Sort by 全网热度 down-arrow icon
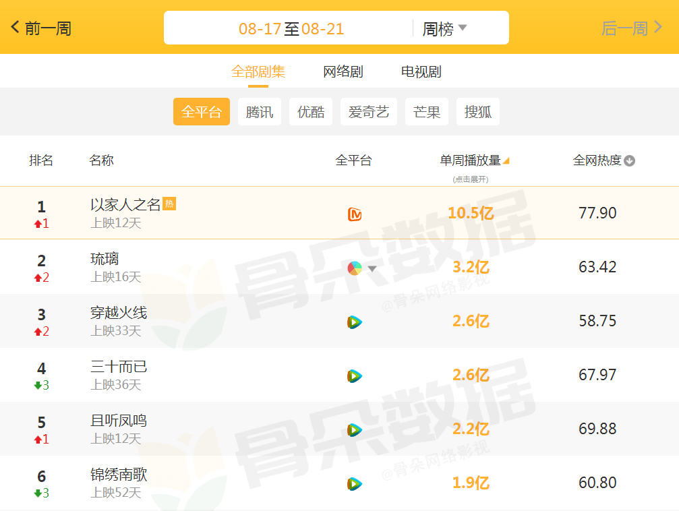Image resolution: width=679 pixels, height=511 pixels. (x=630, y=161)
